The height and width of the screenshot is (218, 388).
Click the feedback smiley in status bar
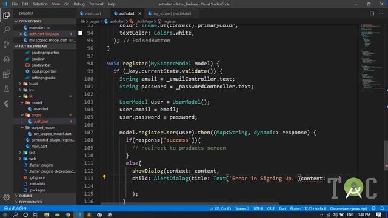[x=373, y=208]
